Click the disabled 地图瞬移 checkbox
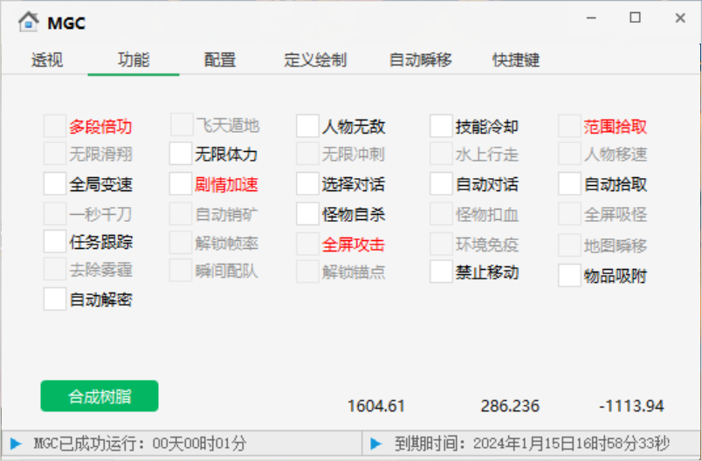Image resolution: width=702 pixels, height=461 pixels. (569, 244)
